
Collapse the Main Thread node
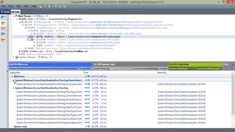(x=14, y=16)
